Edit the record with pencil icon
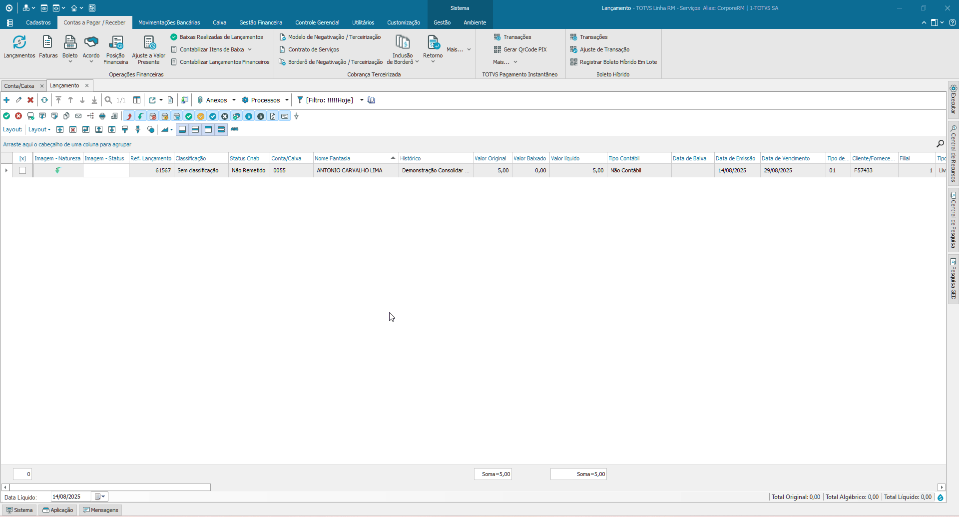Viewport: 959px width, 517px height. [x=18, y=100]
